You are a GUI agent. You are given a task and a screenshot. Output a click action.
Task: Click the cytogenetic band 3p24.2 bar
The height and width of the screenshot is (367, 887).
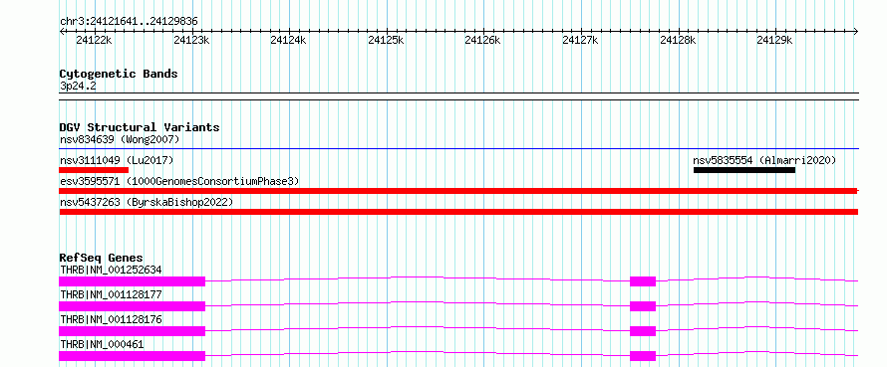(x=458, y=96)
